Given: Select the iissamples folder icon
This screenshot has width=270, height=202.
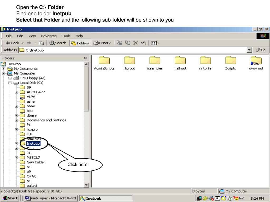Looking at the screenshot, I should coord(155,60).
